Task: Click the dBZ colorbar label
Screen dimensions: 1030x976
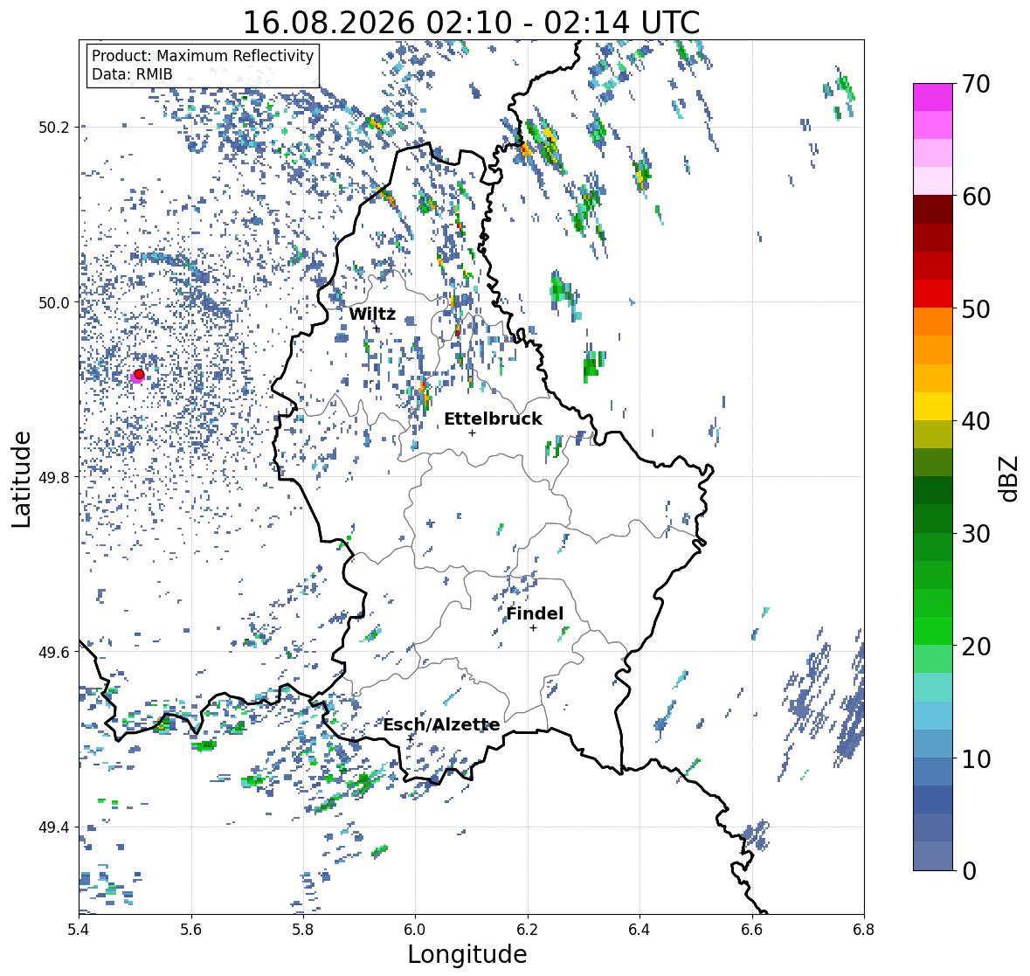Action: tap(1009, 479)
